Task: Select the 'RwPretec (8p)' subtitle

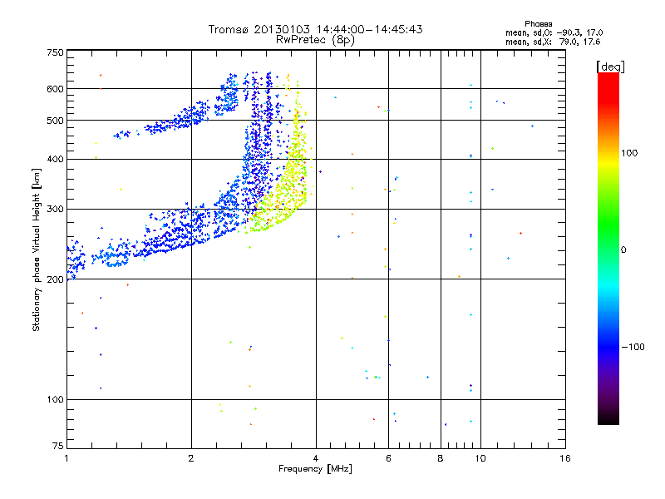Action: pos(315,40)
